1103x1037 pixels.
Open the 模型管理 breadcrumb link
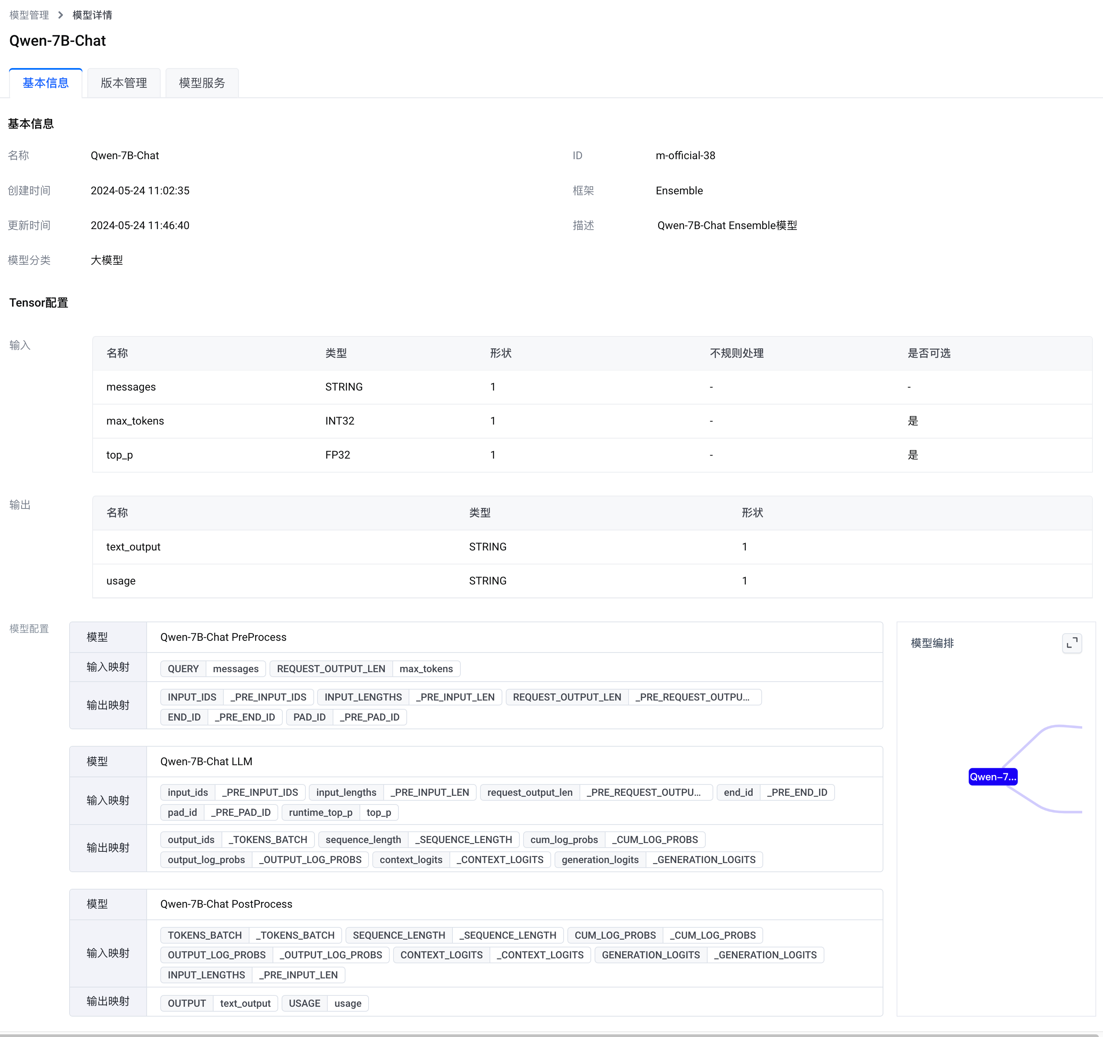pos(29,15)
